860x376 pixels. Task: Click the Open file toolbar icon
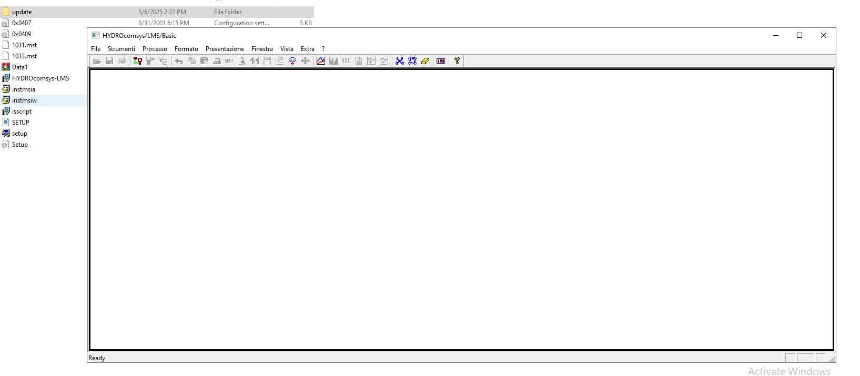[x=97, y=61]
